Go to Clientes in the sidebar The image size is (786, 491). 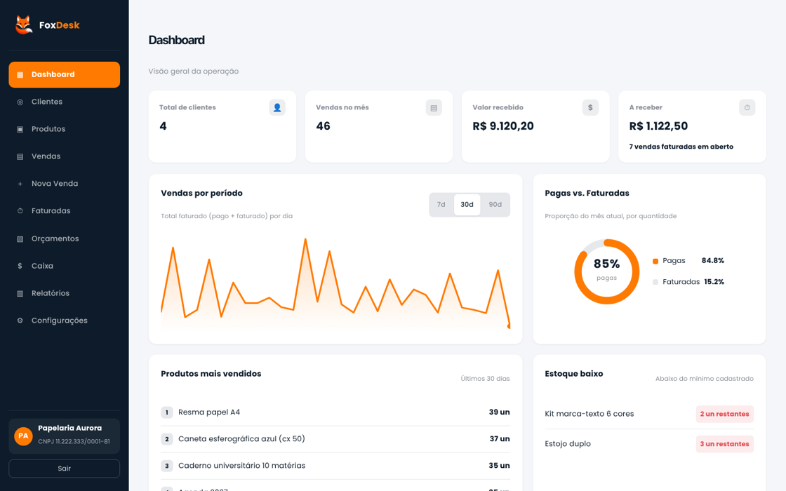(64, 102)
